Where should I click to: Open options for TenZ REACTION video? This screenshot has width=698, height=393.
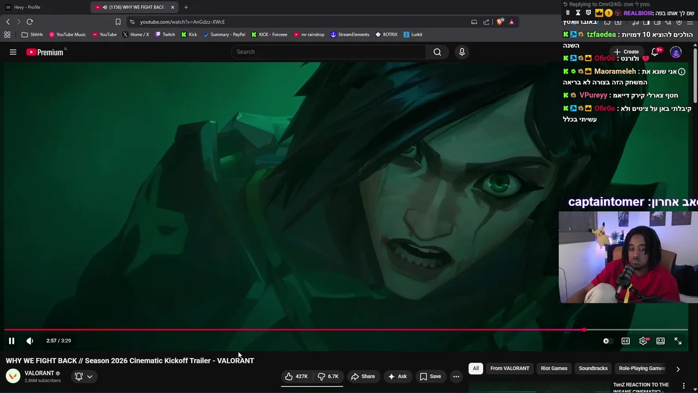(x=684, y=386)
